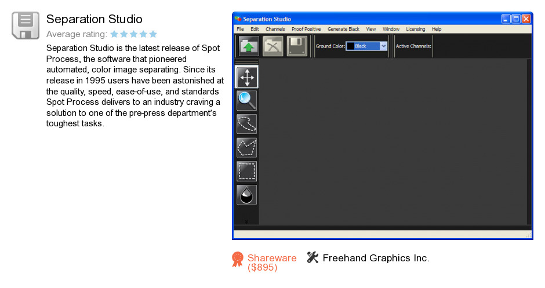This screenshot has width=545, height=288.
Task: Select the freehand Lasso selection tool
Action: (x=247, y=124)
